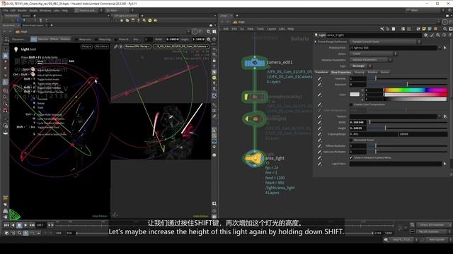Click the Light Filters input field
The image size is (453, 254).
[x=396, y=164]
